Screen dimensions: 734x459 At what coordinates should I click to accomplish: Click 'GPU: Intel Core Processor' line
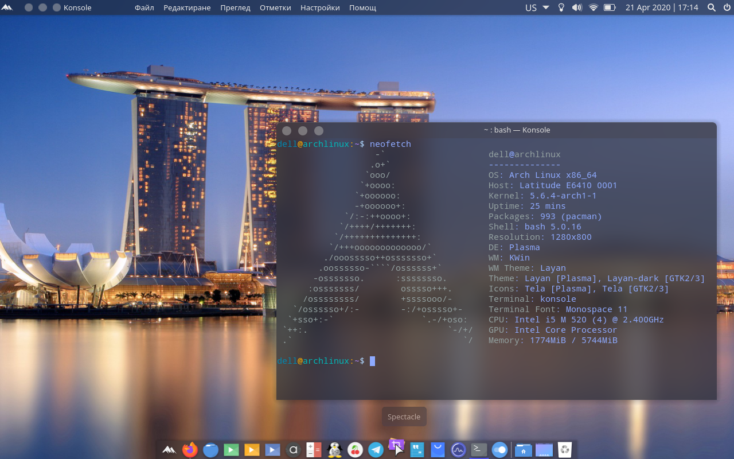[553, 330]
